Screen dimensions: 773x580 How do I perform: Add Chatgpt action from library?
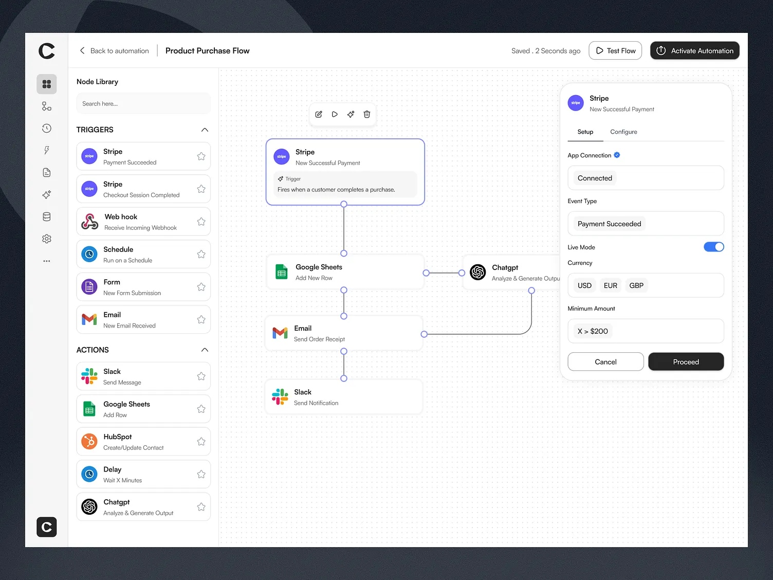(143, 507)
